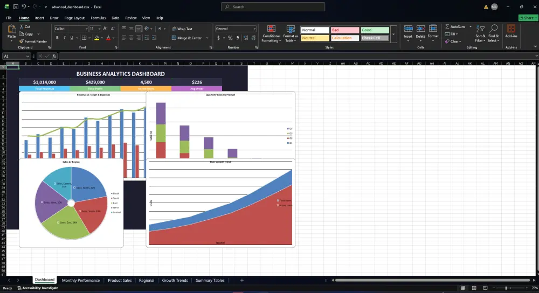Toggle Italic formatting

point(64,38)
